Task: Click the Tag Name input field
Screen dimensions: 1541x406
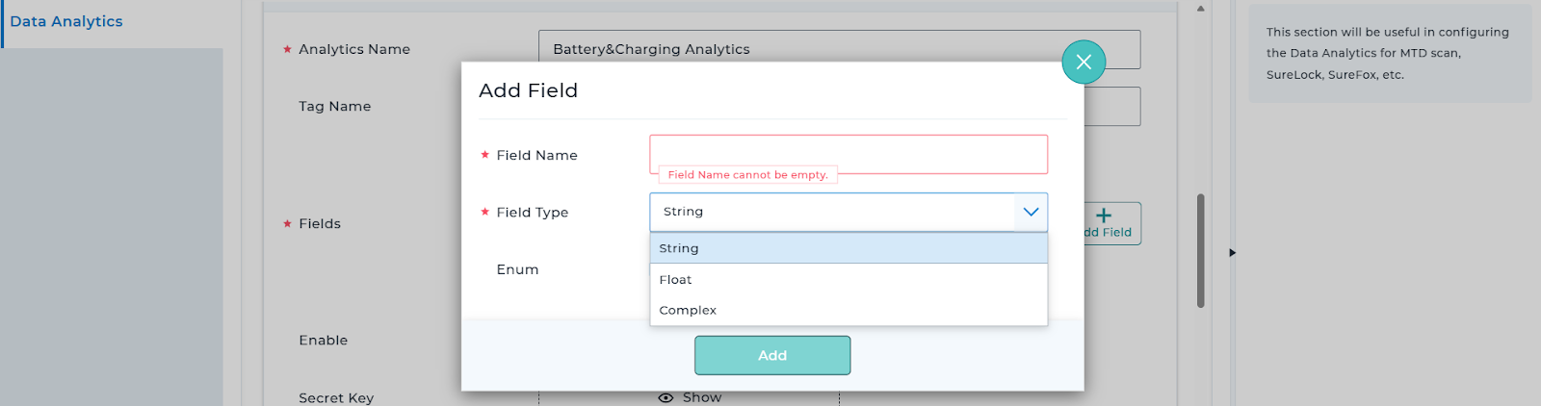Action: tap(1112, 107)
